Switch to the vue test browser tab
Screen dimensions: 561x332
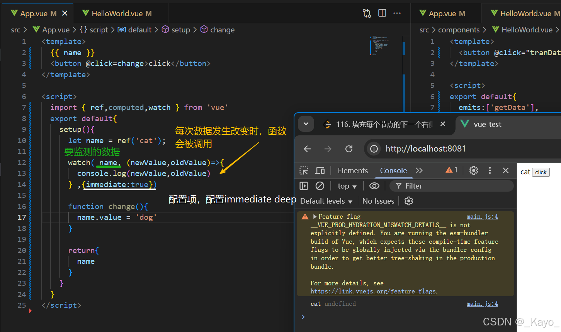(x=487, y=124)
